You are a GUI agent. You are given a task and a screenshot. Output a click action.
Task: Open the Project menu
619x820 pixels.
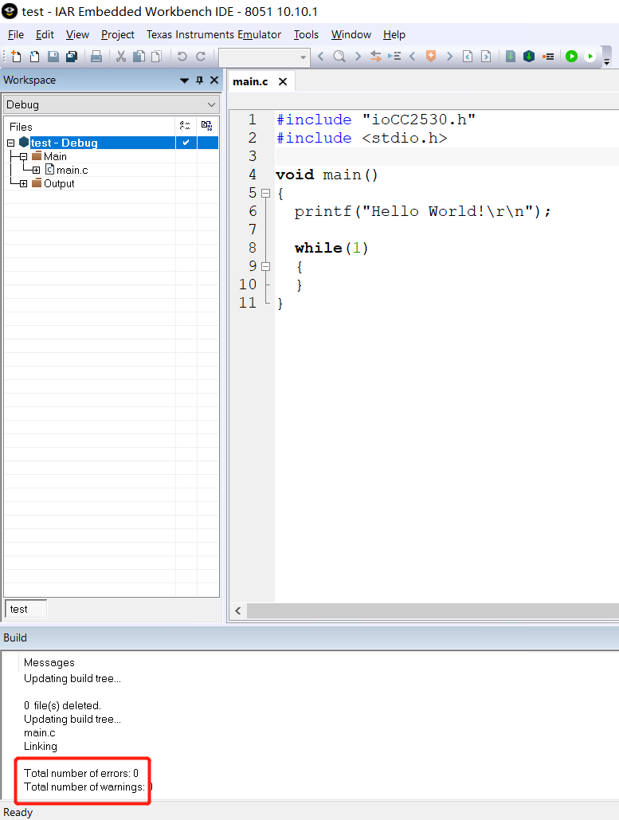pyautogui.click(x=118, y=34)
